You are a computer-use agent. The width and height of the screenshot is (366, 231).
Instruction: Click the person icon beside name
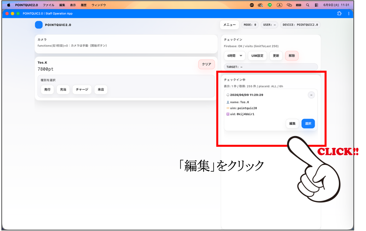(x=228, y=102)
